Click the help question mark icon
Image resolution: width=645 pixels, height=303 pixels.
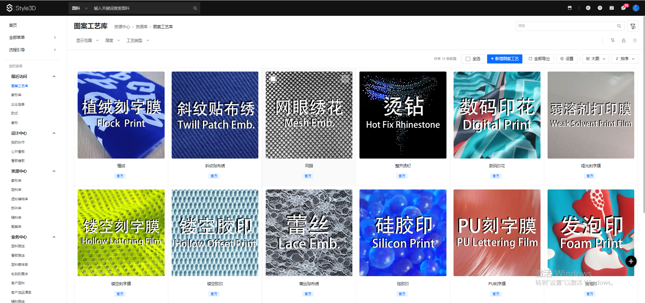[x=600, y=8]
